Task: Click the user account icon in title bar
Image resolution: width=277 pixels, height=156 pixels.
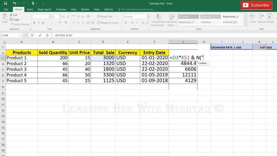Action: pyautogui.click(x=33, y=3)
